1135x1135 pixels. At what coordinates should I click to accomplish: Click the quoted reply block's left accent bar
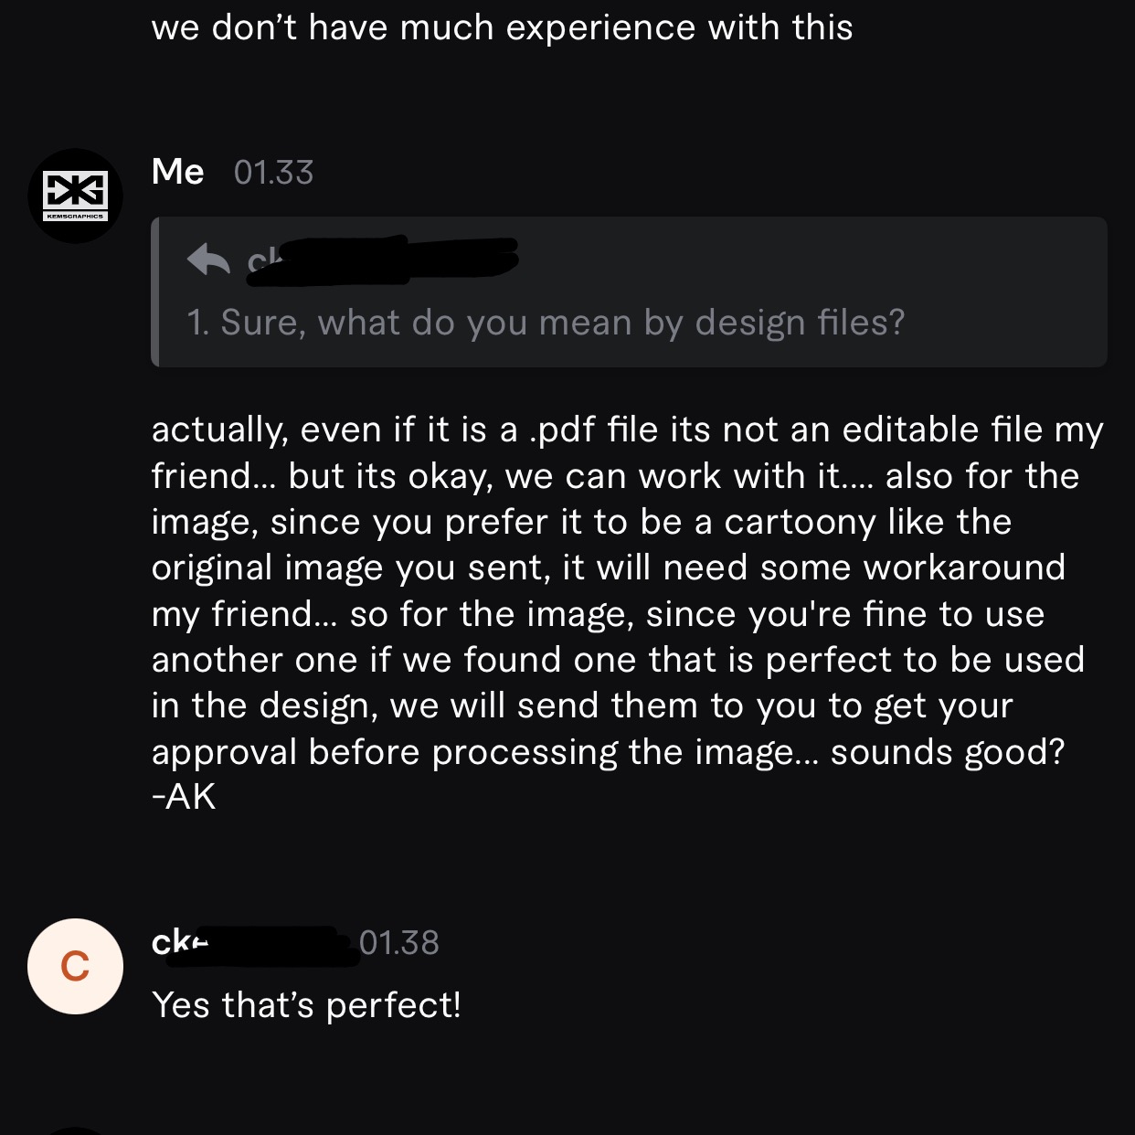pos(155,292)
